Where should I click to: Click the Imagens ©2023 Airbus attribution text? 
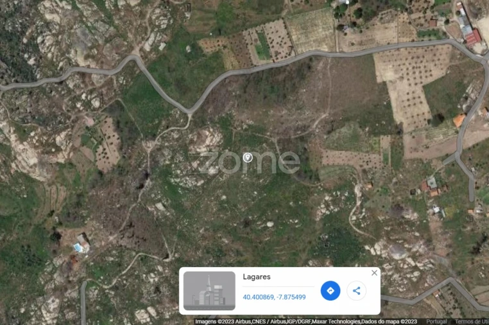pos(223,322)
